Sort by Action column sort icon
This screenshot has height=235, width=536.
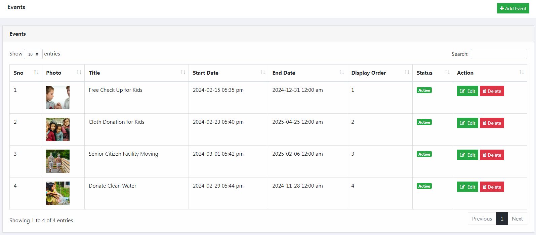click(522, 72)
